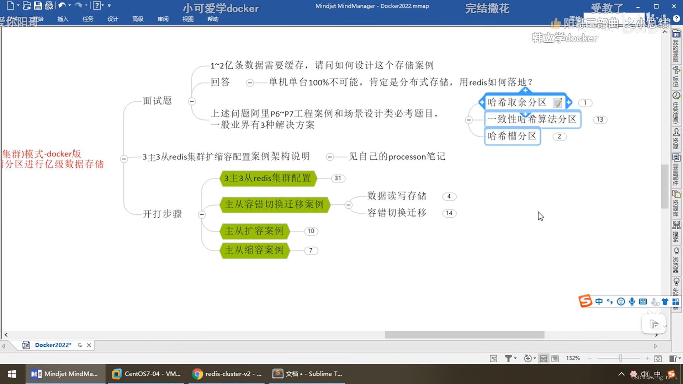The width and height of the screenshot is (683, 384).
Task: Collapse the 面试题 branch minus marker
Action: (191, 101)
